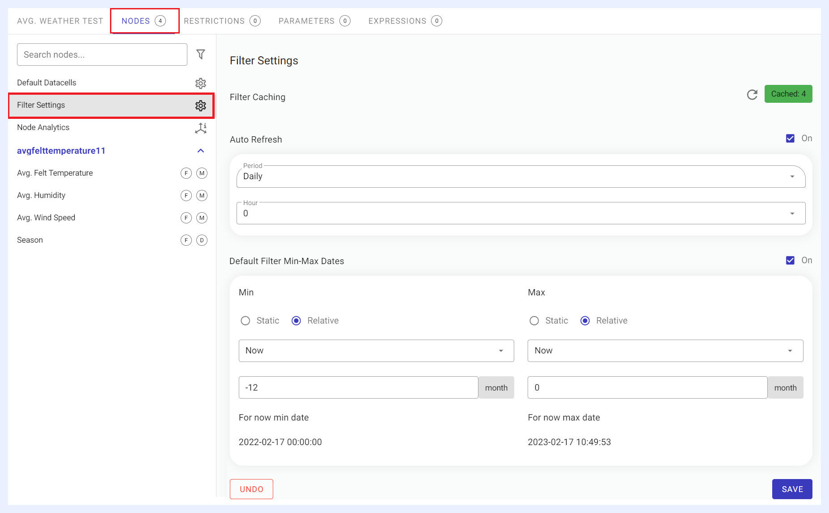The width and height of the screenshot is (829, 513).
Task: Click the F badge for Season
Action: coord(186,240)
